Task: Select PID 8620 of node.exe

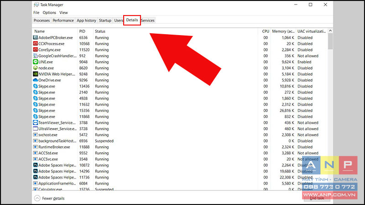Action: 83,68
